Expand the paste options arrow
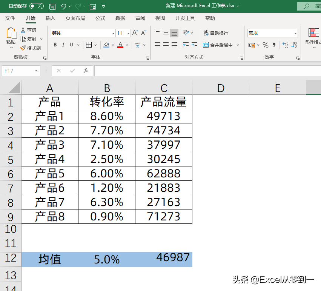Viewport: 321px width, 291px height. point(11,48)
